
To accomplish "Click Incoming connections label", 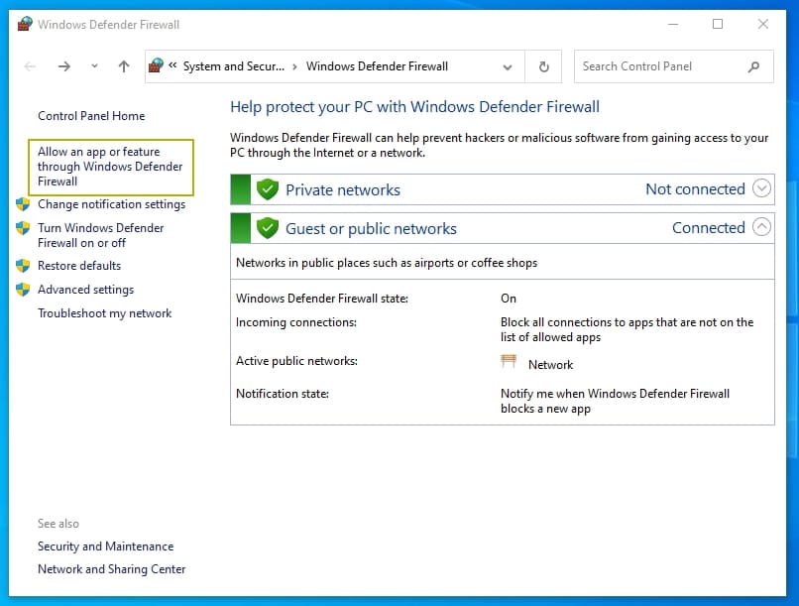I will click(296, 322).
